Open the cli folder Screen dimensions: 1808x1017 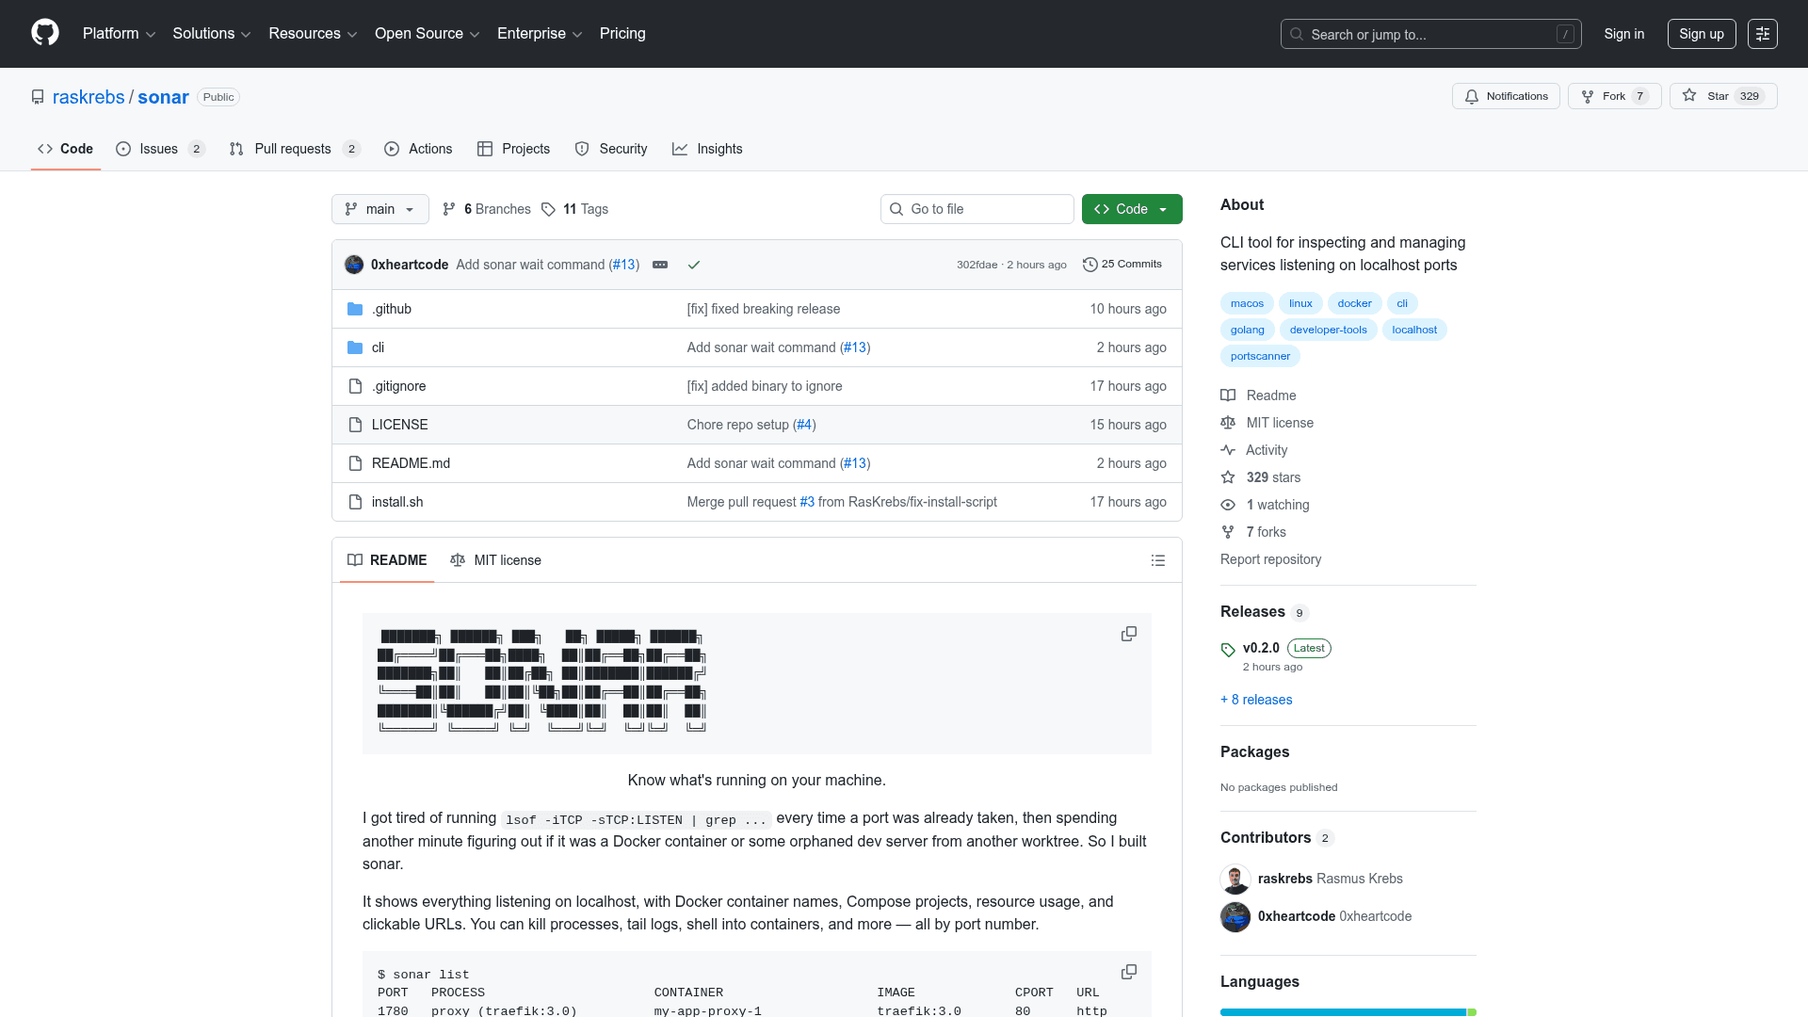[378, 347]
